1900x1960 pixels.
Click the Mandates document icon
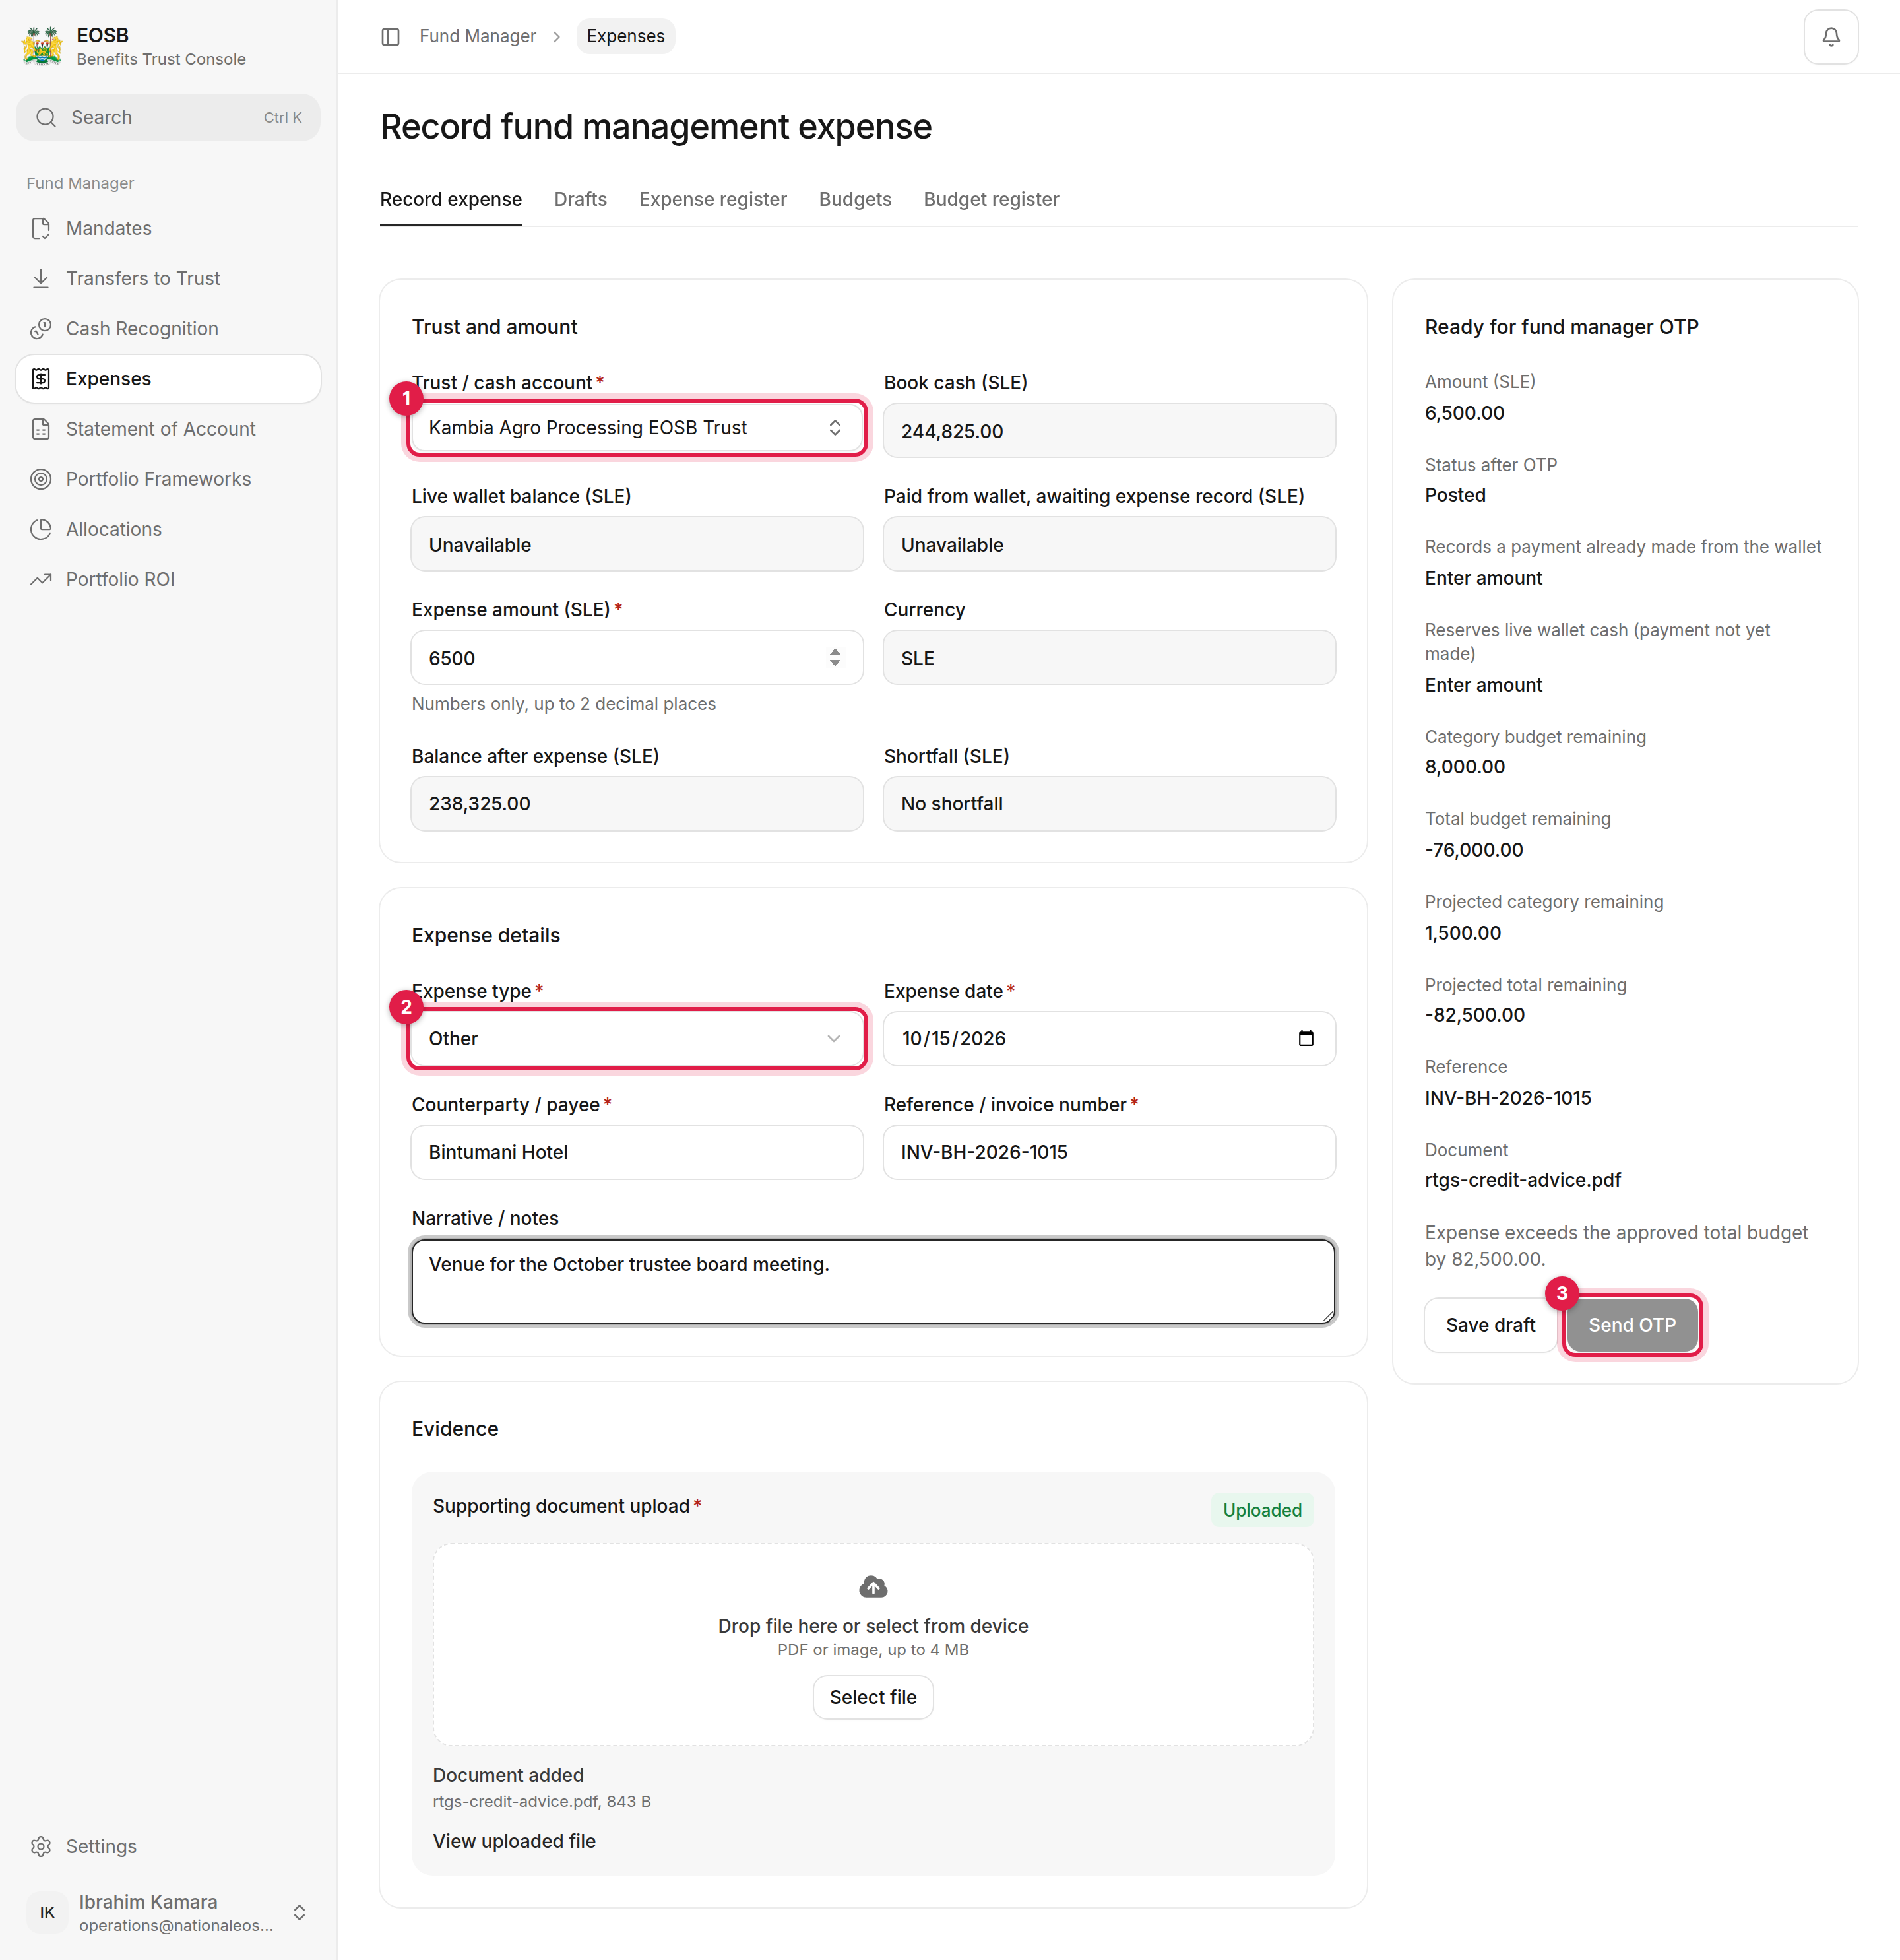tap(41, 229)
